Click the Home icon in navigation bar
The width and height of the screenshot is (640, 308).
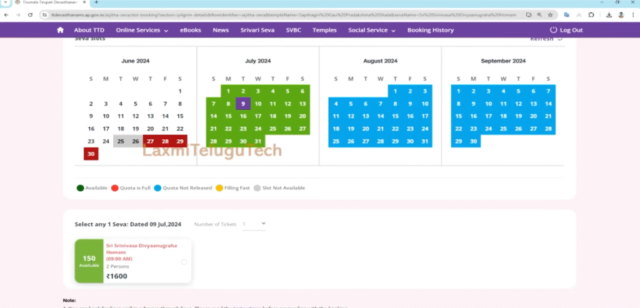click(x=61, y=30)
